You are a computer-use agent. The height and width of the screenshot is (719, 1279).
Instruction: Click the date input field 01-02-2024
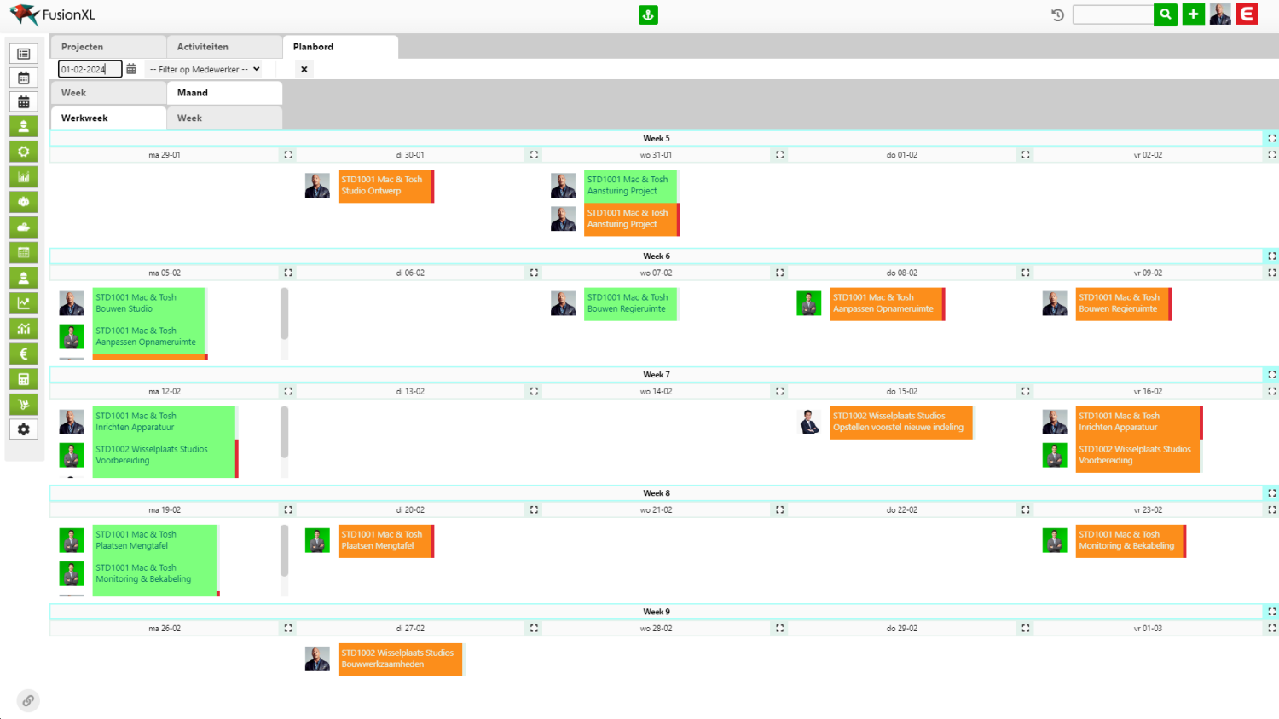[89, 69]
